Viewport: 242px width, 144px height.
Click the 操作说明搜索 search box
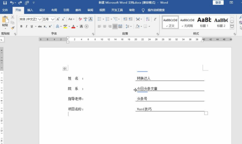point(156,10)
